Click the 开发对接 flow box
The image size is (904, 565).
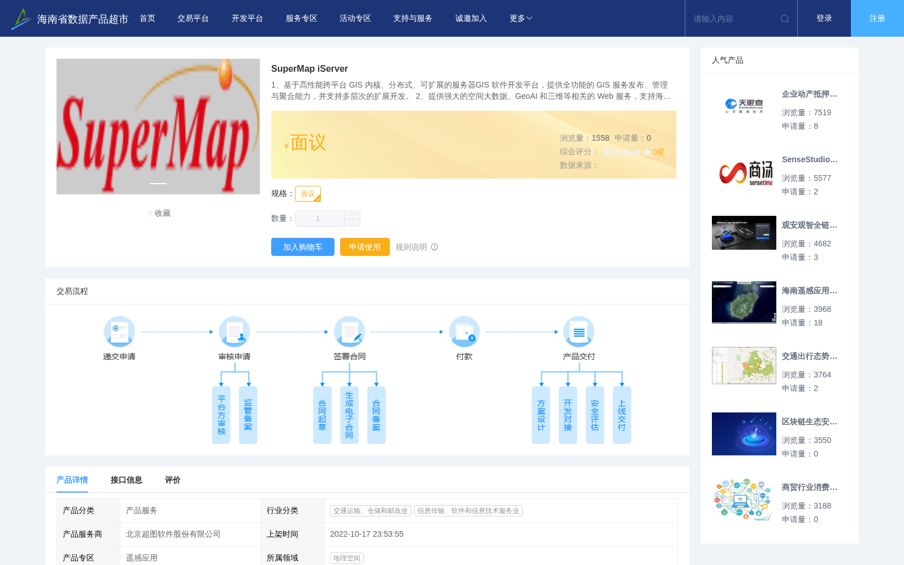pos(568,415)
